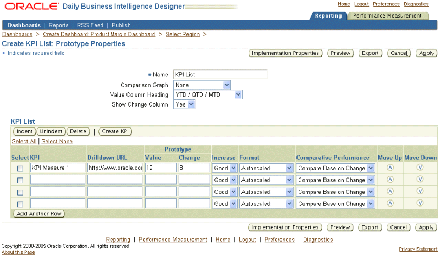Click the KPI Measure 1 text field
Image resolution: width=440 pixels, height=256 pixels.
click(58, 168)
